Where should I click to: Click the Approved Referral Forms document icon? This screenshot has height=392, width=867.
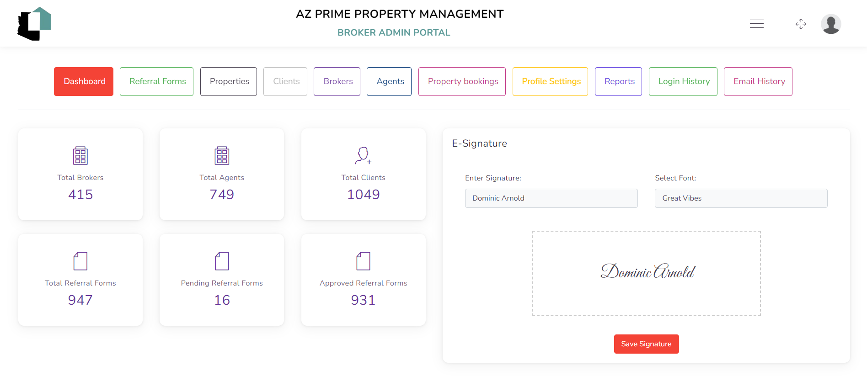pos(363,261)
